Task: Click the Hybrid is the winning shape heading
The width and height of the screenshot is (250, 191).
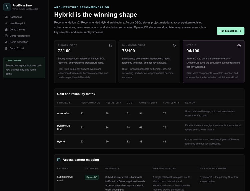Action: tap(96, 15)
